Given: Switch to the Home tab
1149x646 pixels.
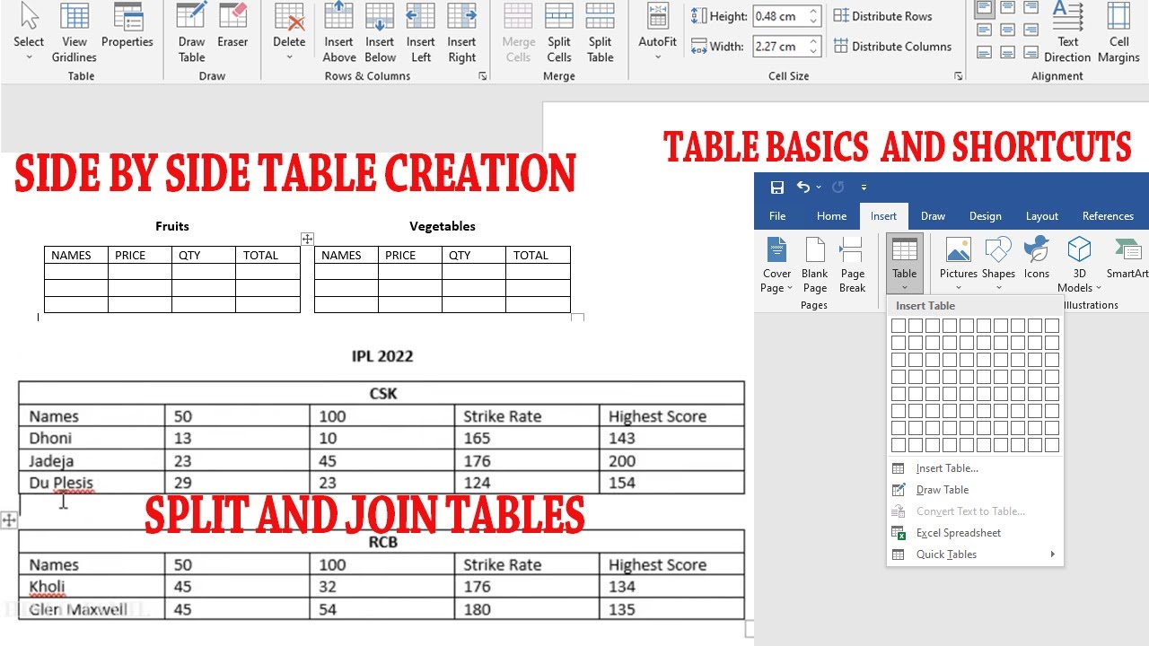Looking at the screenshot, I should click(831, 216).
